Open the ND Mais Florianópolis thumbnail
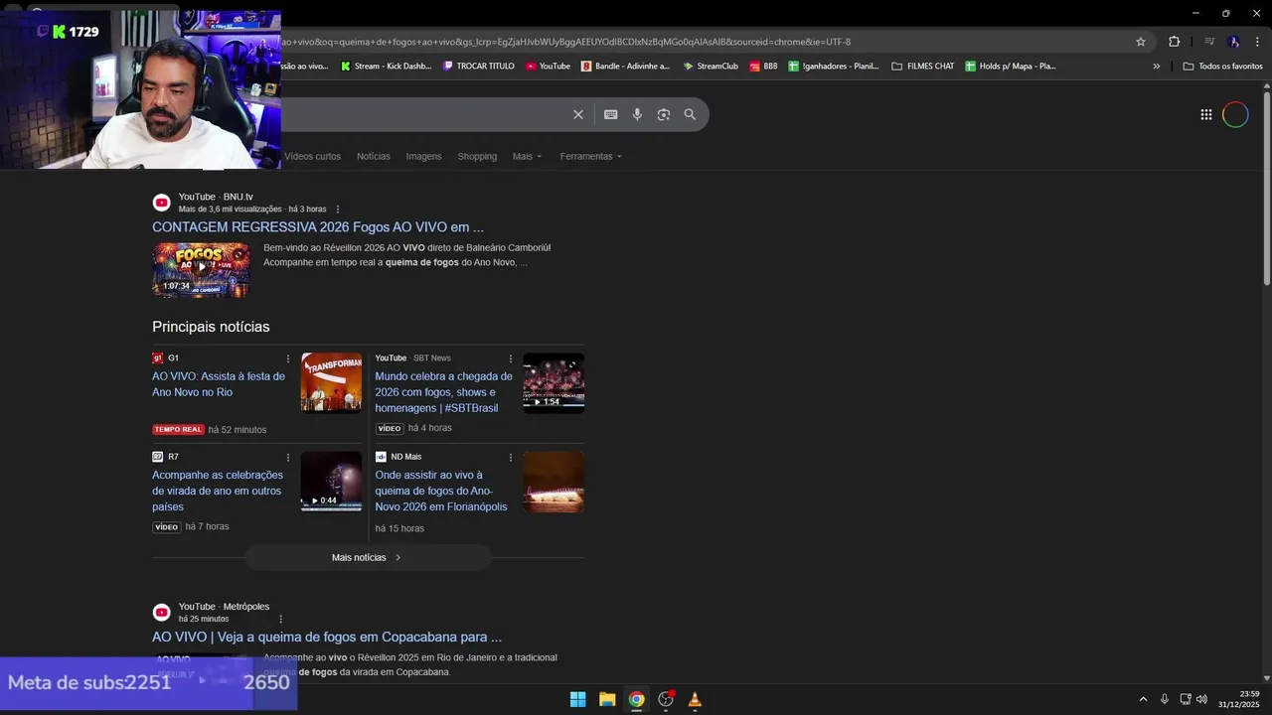The width and height of the screenshot is (1272, 715). 554,482
